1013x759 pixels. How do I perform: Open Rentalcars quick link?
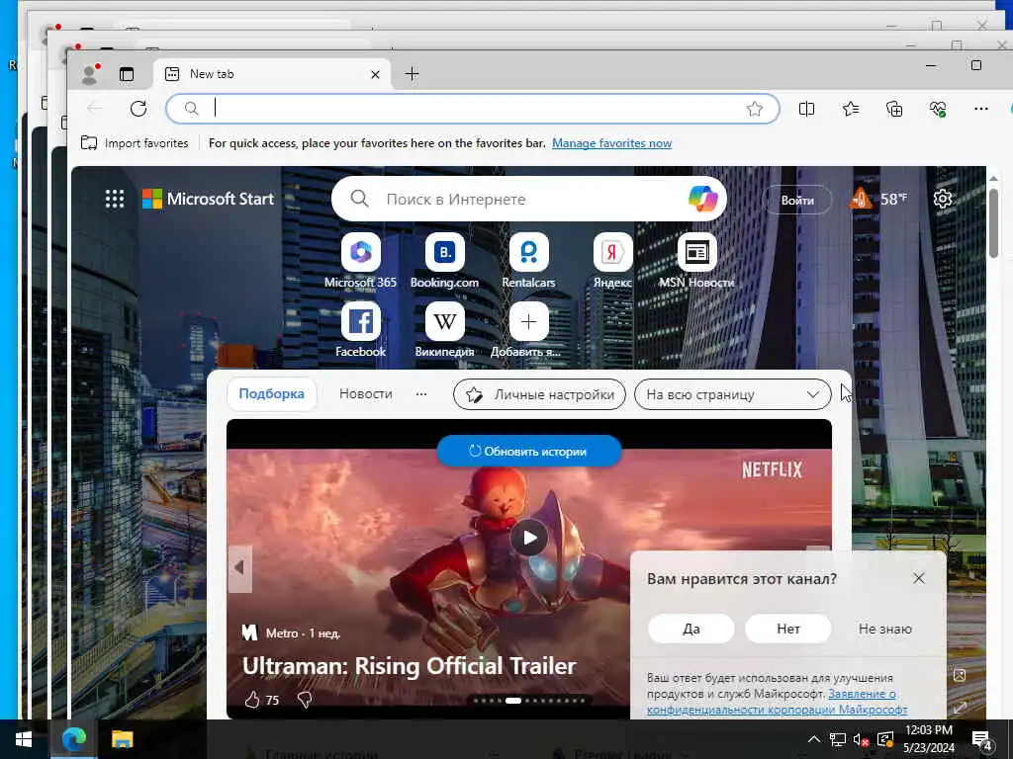pos(528,261)
